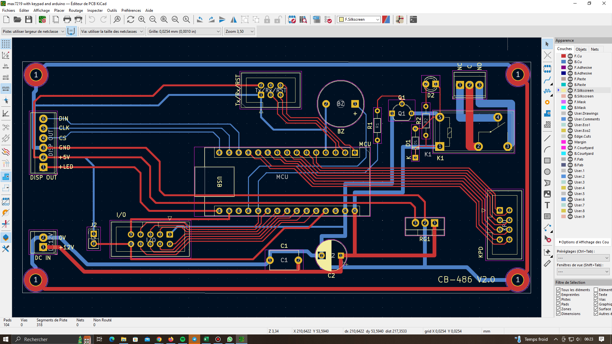
Task: Open the Design Rules Checker icon
Action: click(328, 20)
